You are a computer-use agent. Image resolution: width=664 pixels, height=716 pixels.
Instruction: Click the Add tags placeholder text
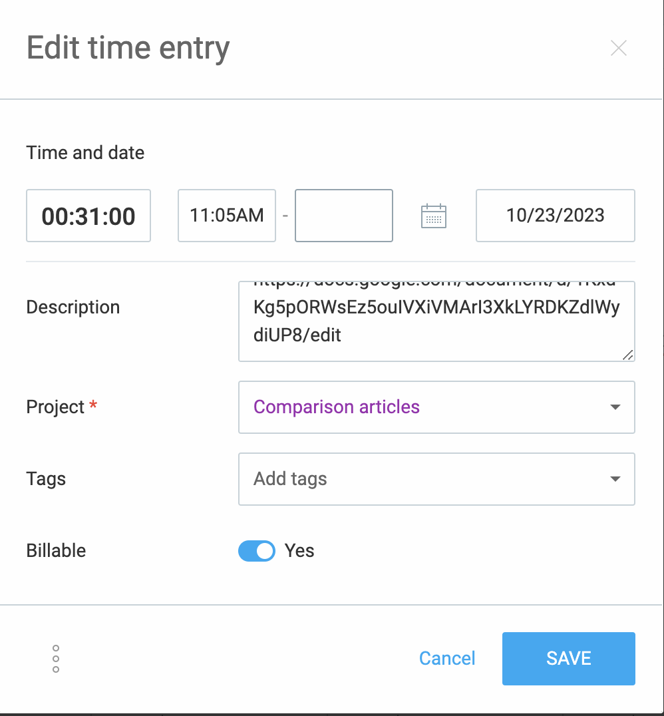click(x=290, y=478)
